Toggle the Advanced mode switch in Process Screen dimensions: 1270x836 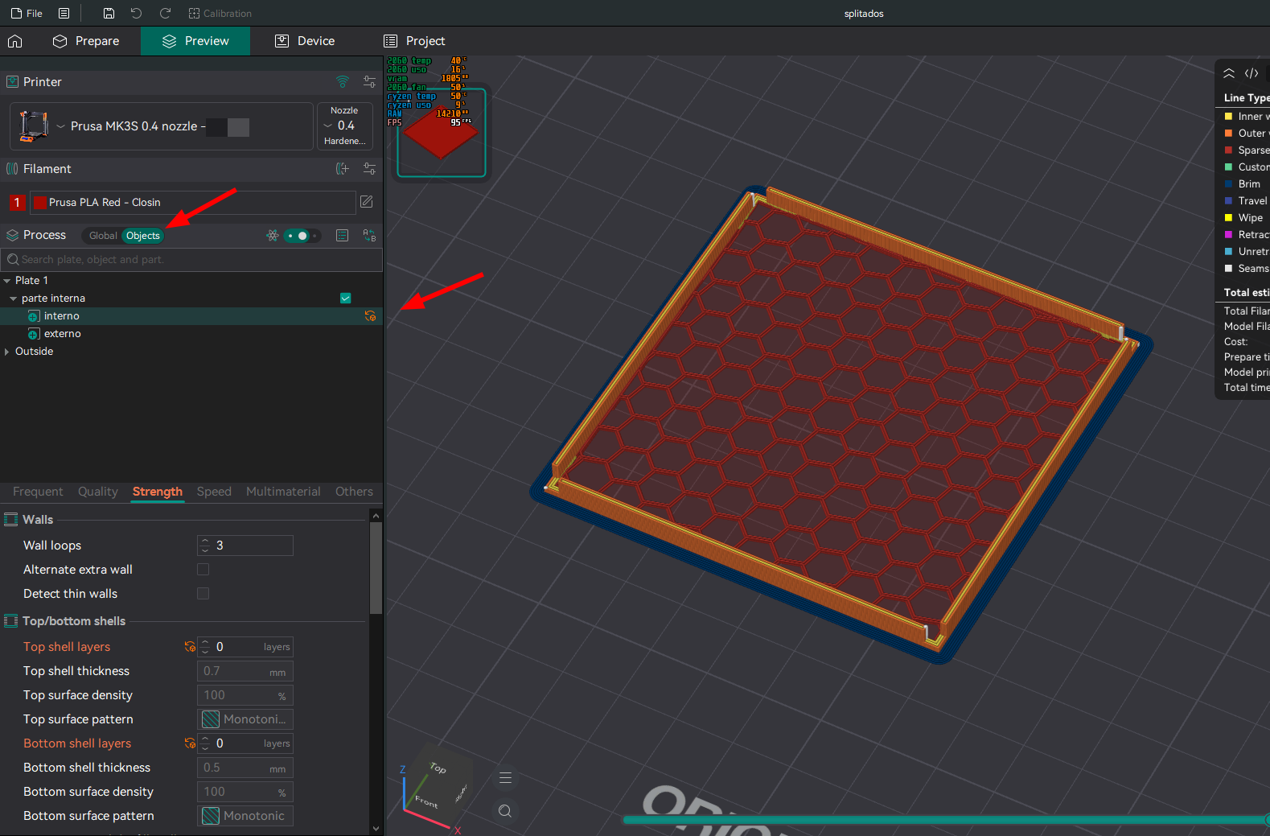pyautogui.click(x=302, y=236)
